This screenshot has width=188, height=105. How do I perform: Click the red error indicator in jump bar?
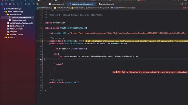point(185,8)
